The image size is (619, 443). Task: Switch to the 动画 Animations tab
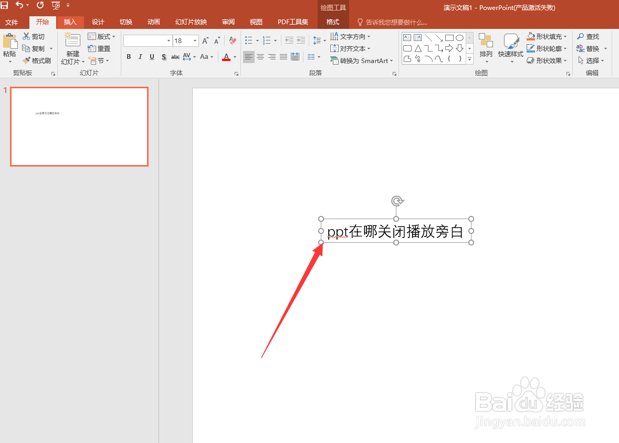click(153, 22)
